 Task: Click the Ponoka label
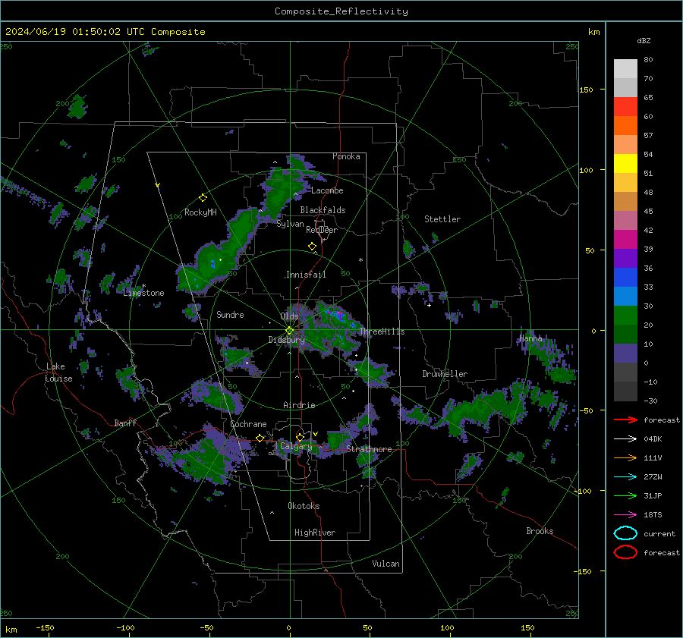[x=346, y=156]
